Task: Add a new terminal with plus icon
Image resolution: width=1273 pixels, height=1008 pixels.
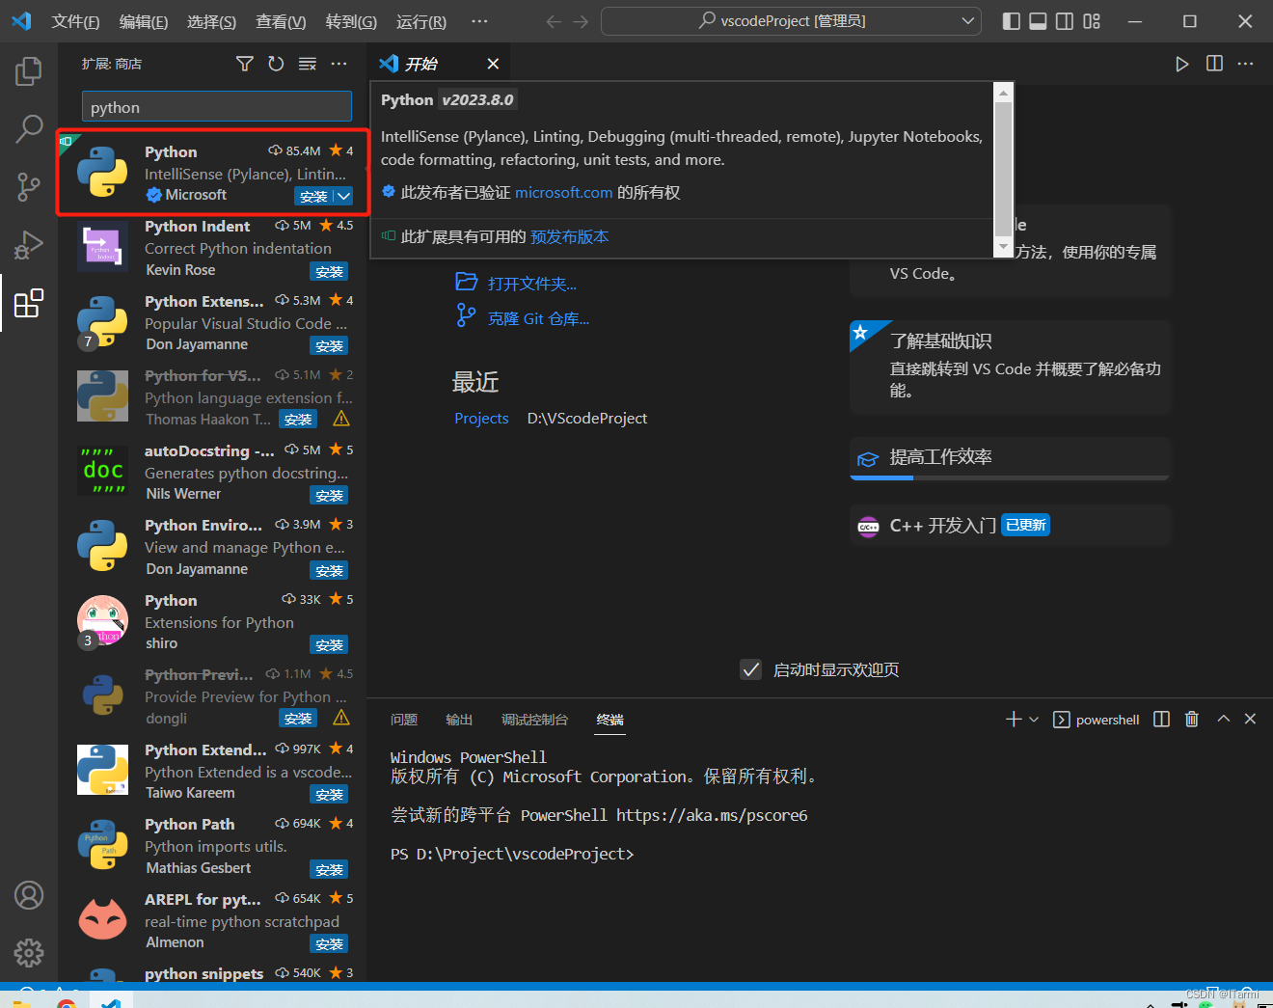Action: pos(1014,720)
